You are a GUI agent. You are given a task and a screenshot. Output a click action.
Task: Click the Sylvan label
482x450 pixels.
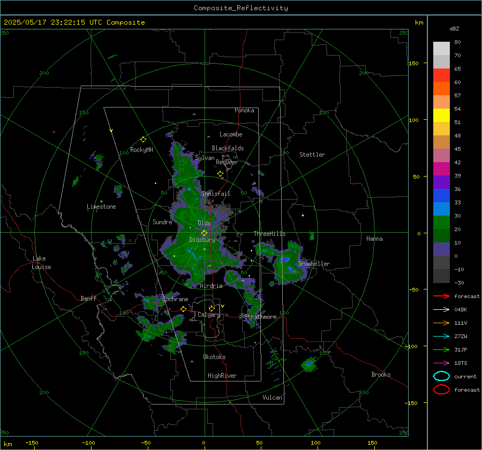205,158
